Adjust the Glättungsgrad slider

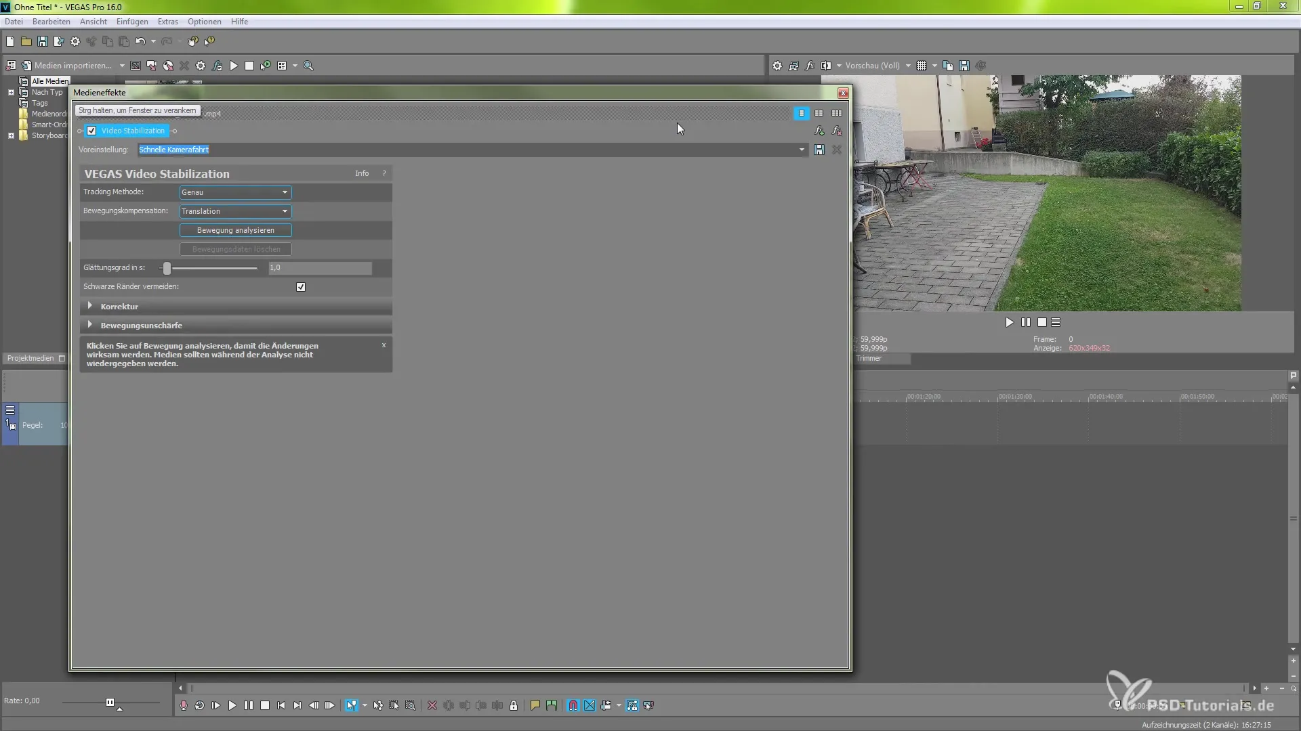tap(167, 268)
